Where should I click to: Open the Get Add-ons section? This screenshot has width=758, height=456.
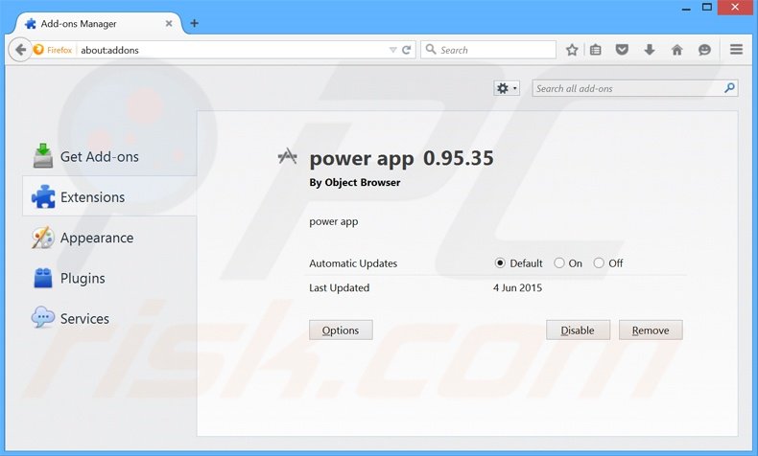[x=109, y=156]
